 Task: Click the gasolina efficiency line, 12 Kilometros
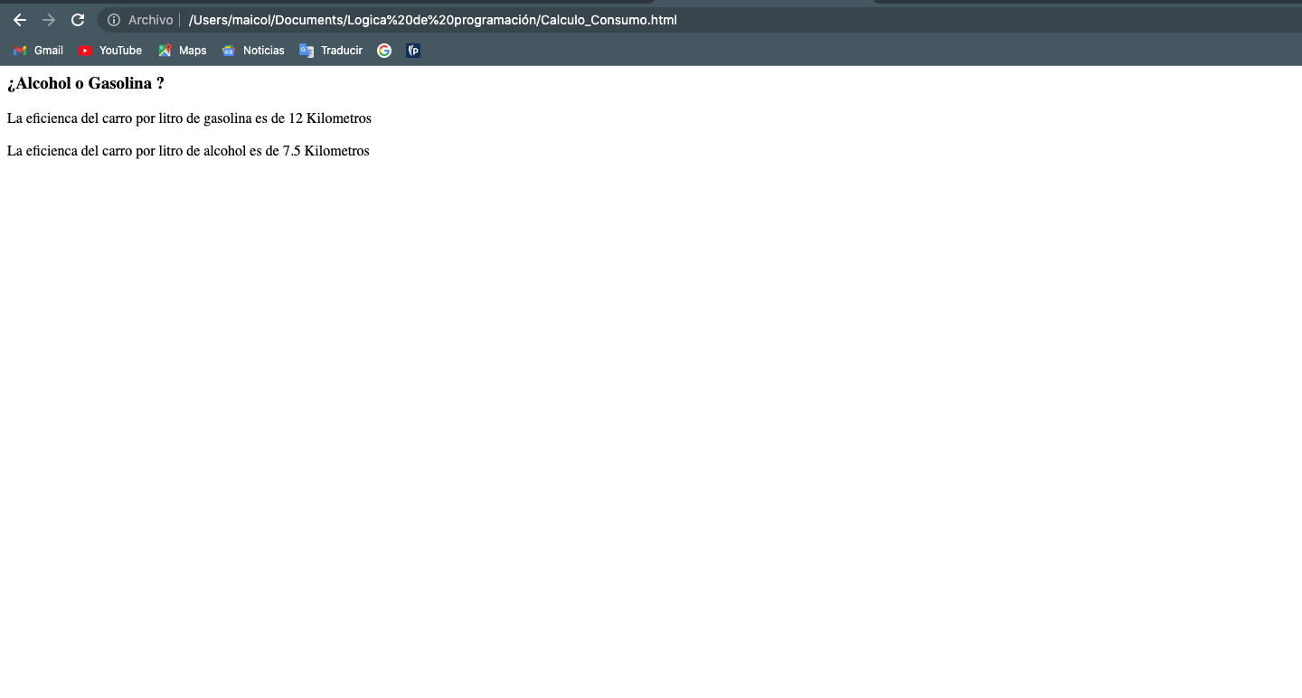(x=189, y=118)
